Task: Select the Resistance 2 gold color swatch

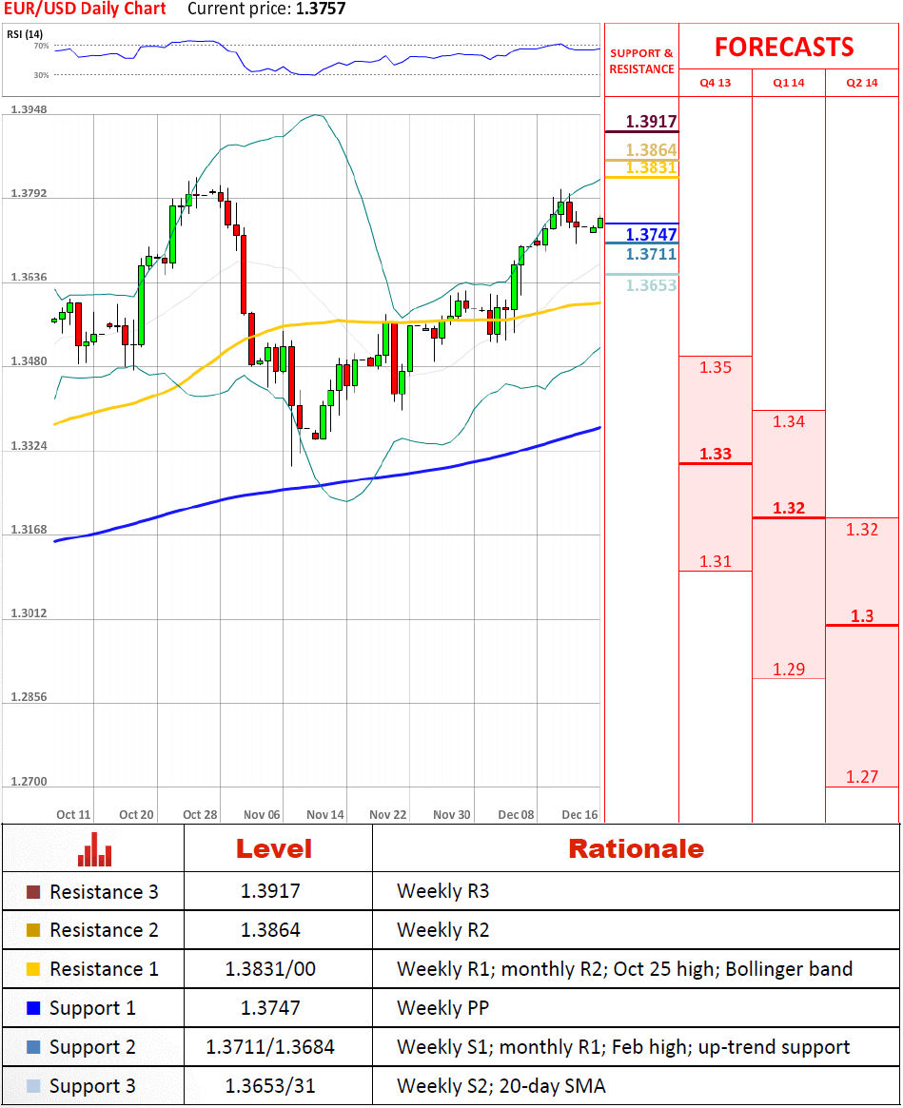Action: [x=34, y=931]
